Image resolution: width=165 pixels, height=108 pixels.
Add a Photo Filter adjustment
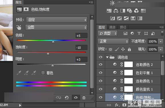coord(130,10)
